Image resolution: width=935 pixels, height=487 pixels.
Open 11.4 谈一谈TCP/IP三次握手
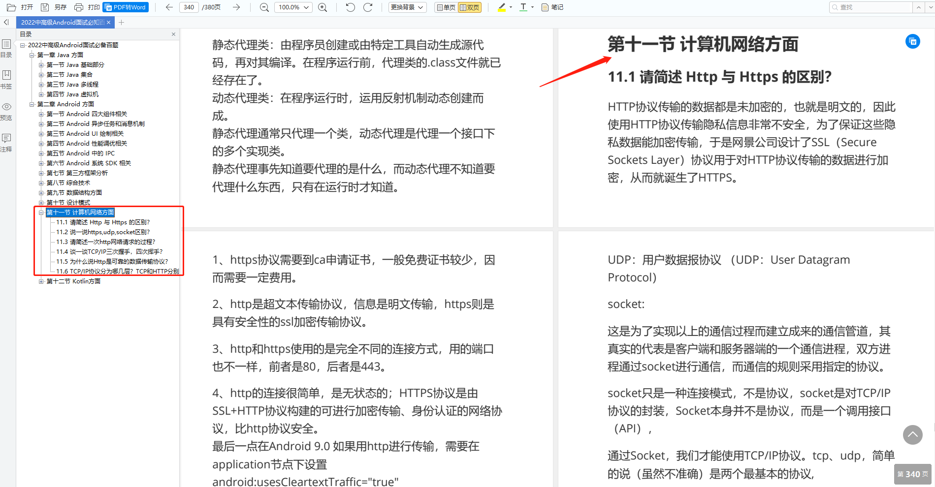[109, 252]
